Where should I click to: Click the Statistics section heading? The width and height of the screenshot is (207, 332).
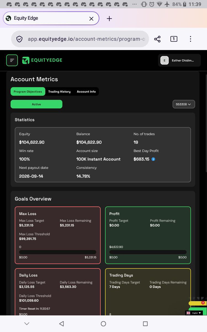pos(25,120)
